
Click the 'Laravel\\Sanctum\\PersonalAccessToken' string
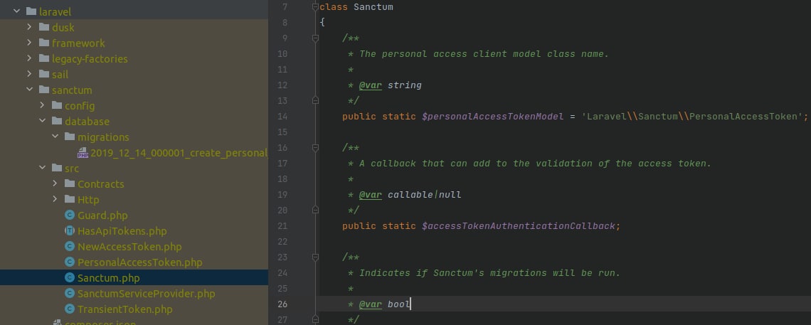pos(692,116)
